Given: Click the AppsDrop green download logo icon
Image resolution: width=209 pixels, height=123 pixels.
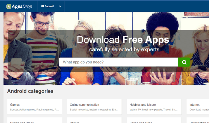Looking at the screenshot, I should 9,6.
